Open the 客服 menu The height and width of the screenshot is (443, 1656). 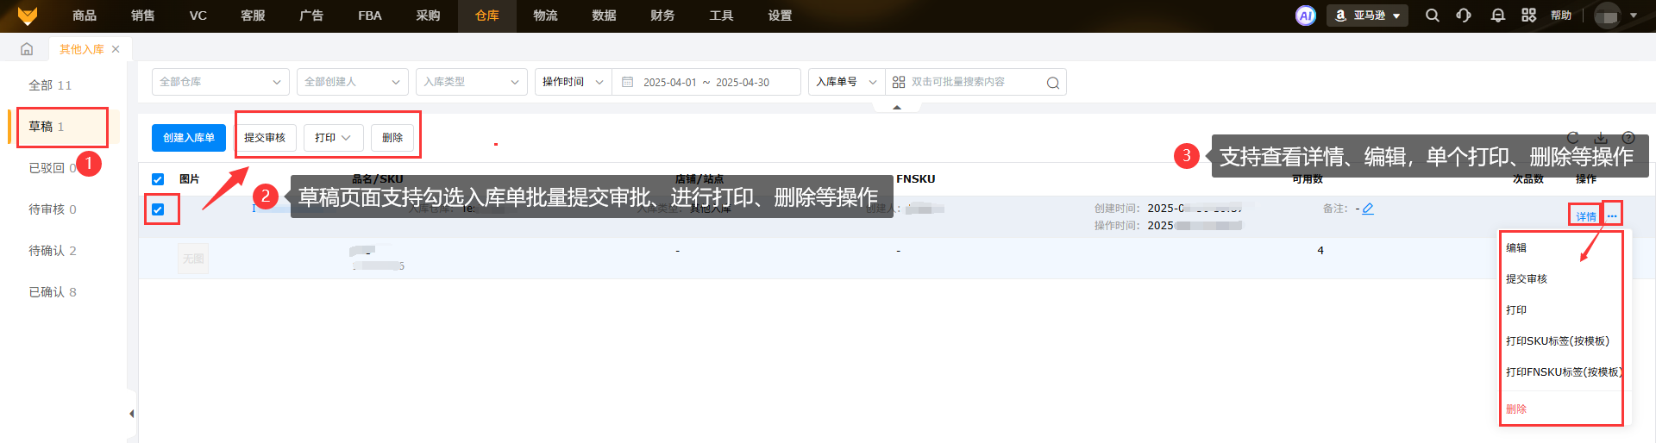tap(253, 16)
